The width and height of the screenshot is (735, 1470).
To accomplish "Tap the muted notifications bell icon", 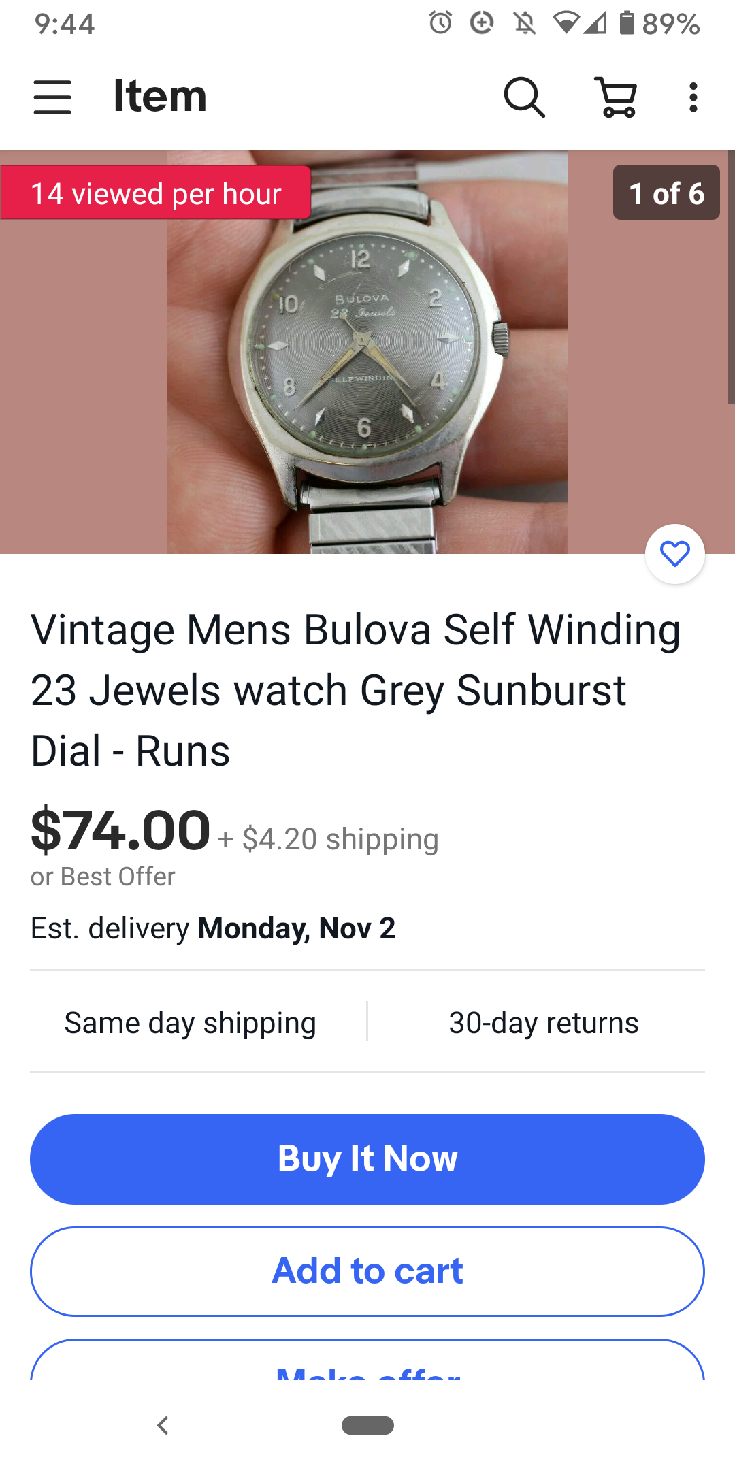I will click(524, 23).
